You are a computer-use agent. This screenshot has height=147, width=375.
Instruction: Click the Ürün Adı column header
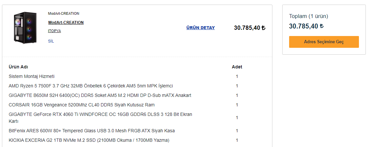pyautogui.click(x=18, y=67)
